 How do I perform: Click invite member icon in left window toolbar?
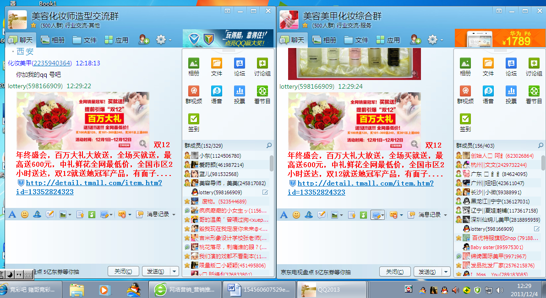click(144, 40)
